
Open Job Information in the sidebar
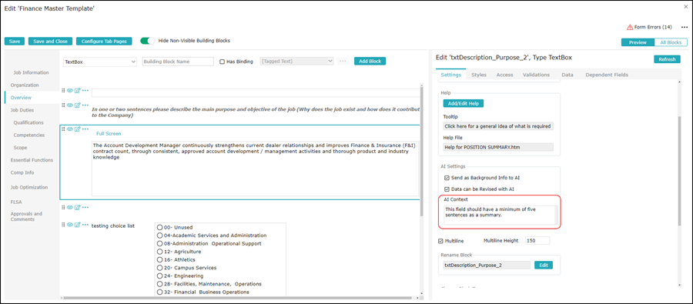[31, 72]
